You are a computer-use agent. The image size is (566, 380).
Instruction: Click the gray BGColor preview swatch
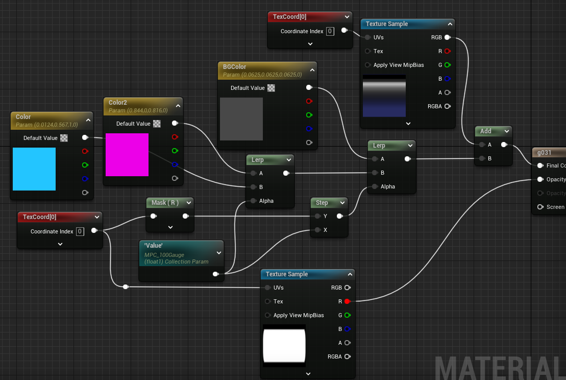(241, 119)
